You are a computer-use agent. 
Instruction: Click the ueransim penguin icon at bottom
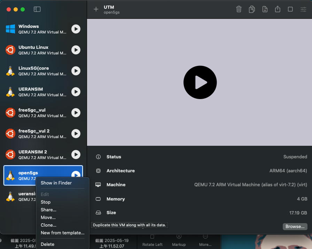pos(10,196)
